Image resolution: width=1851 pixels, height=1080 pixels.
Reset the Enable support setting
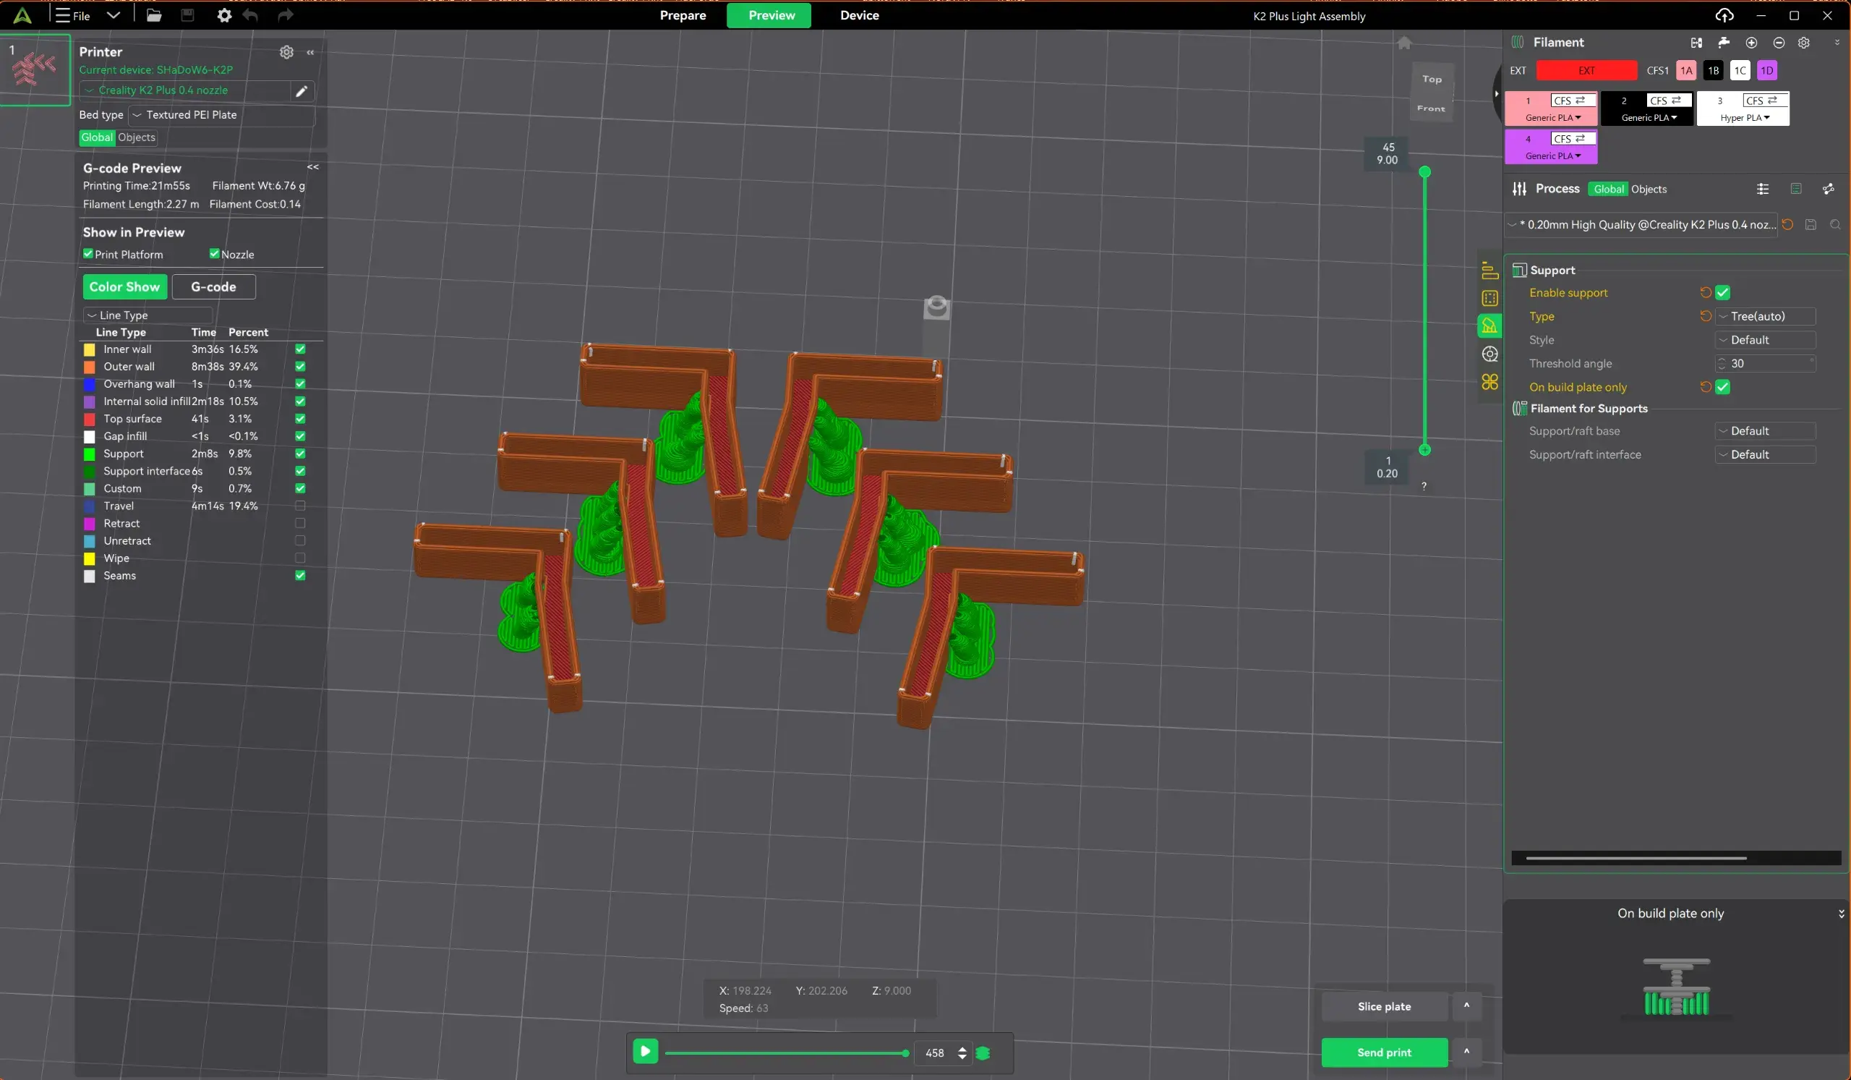[x=1706, y=292]
